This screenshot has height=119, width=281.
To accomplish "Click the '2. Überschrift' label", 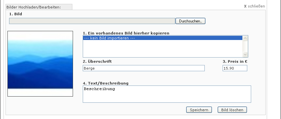I will 97,61.
